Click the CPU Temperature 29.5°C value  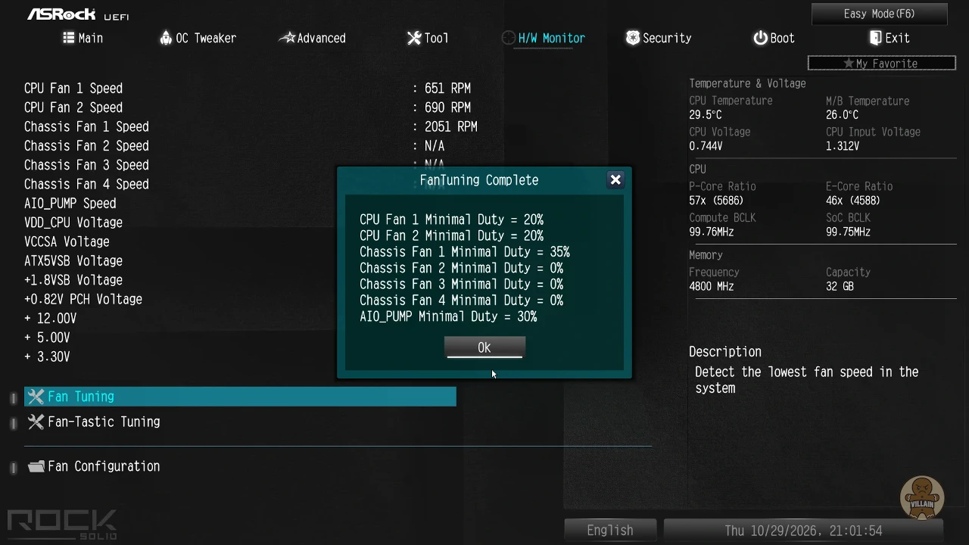pyautogui.click(x=706, y=115)
